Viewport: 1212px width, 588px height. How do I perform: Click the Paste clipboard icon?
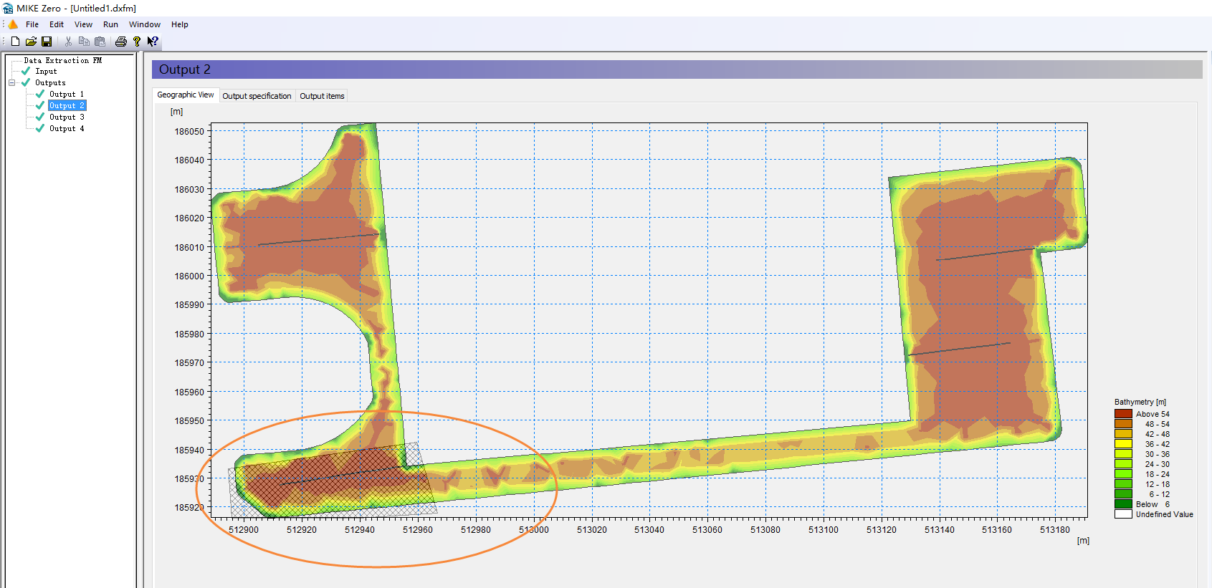100,42
